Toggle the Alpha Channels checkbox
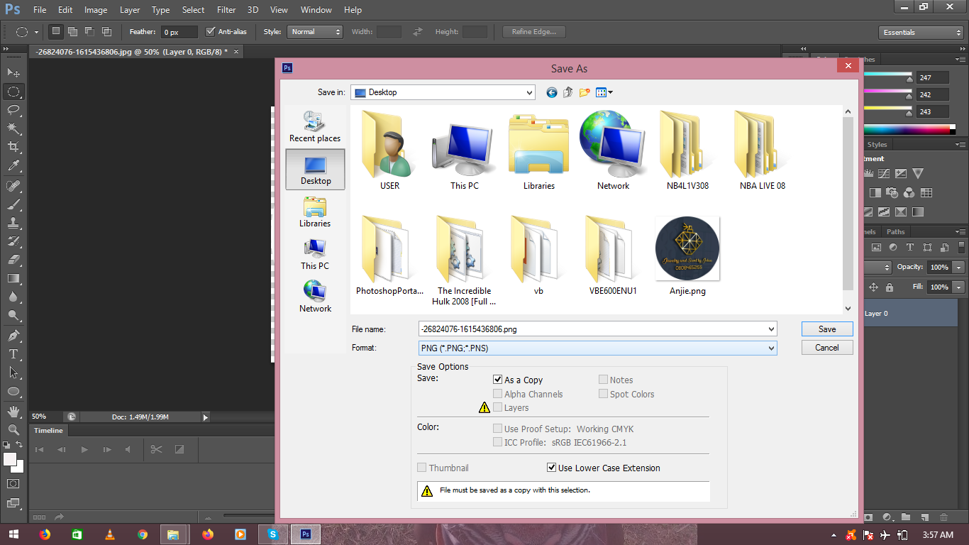The height and width of the screenshot is (545, 969). click(x=498, y=394)
